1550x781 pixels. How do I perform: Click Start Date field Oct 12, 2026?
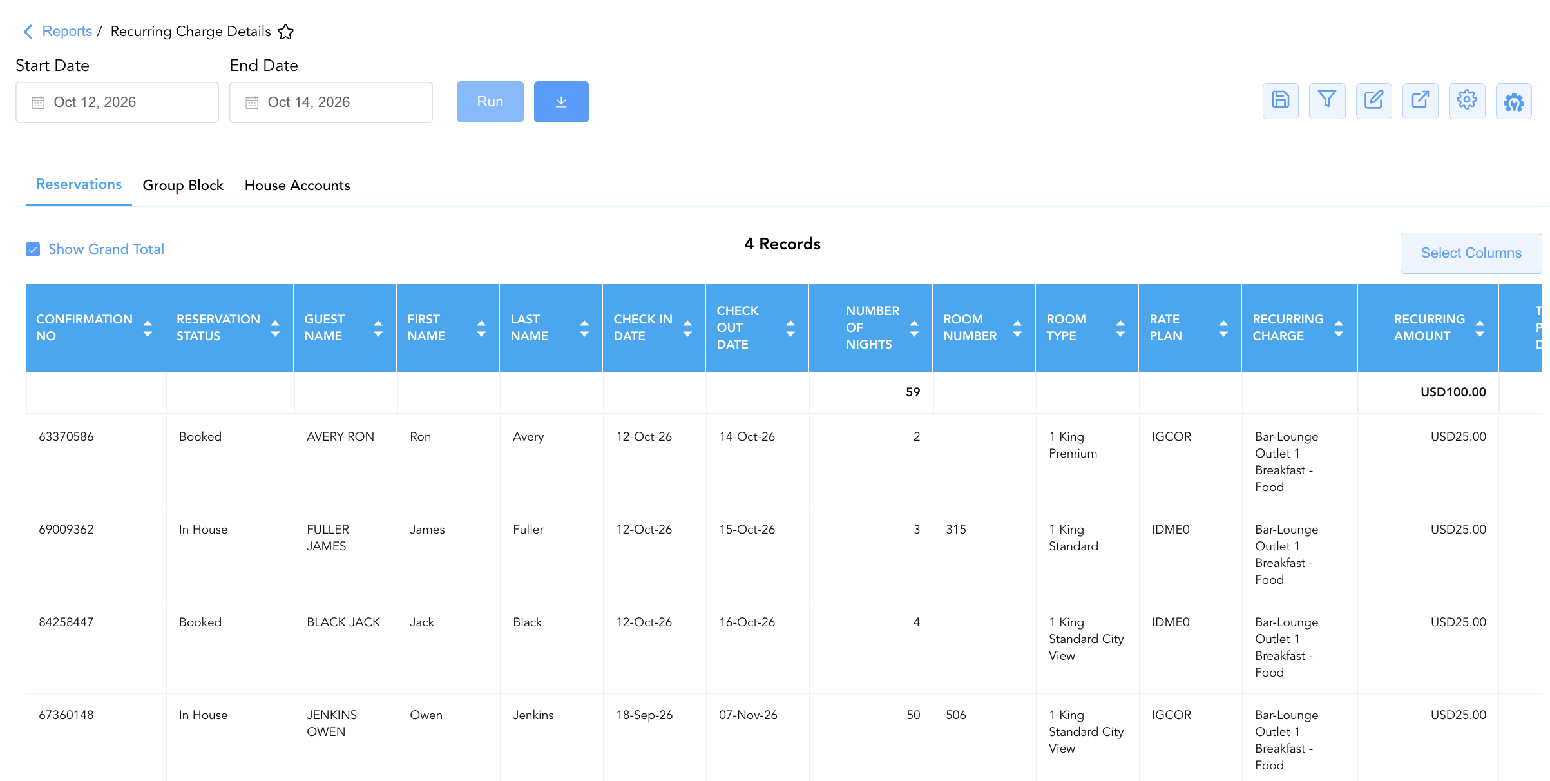pos(117,102)
